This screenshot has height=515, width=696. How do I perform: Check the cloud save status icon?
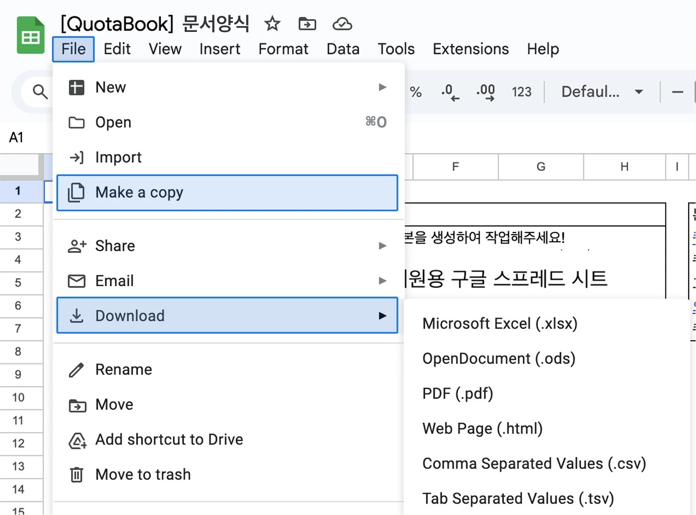click(x=342, y=24)
